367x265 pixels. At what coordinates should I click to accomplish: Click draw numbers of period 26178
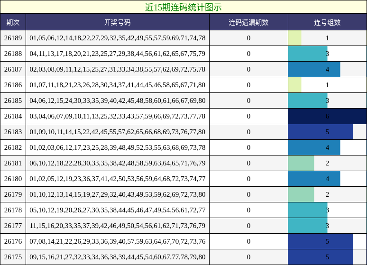[118, 210]
